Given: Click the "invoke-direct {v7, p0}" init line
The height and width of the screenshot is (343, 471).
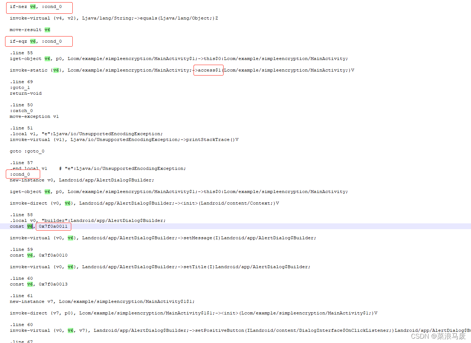Looking at the screenshot, I should pyautogui.click(x=194, y=313).
